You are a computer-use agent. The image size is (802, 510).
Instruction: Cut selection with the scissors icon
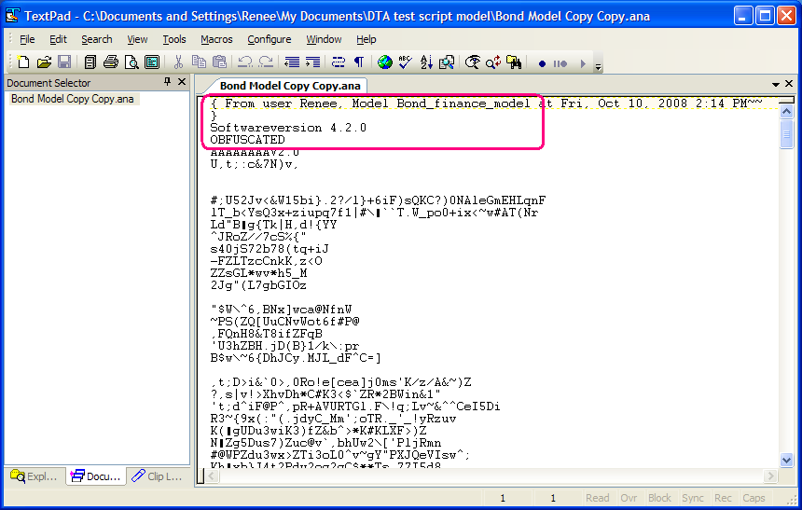tap(178, 62)
